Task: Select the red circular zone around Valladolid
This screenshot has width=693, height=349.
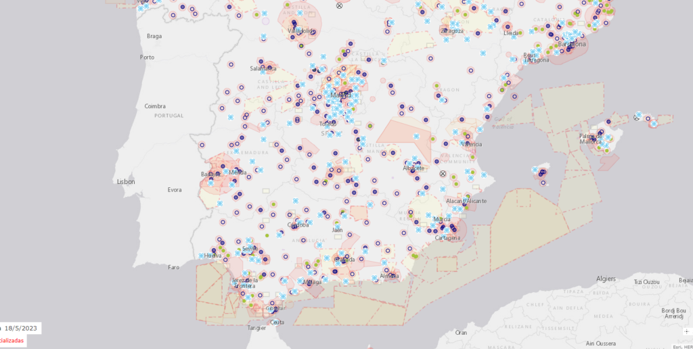Action: point(303,30)
